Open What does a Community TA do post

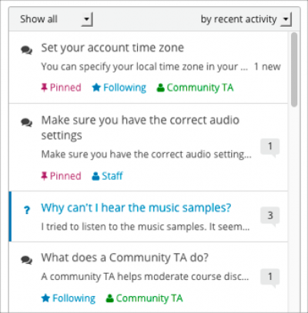click(x=125, y=258)
